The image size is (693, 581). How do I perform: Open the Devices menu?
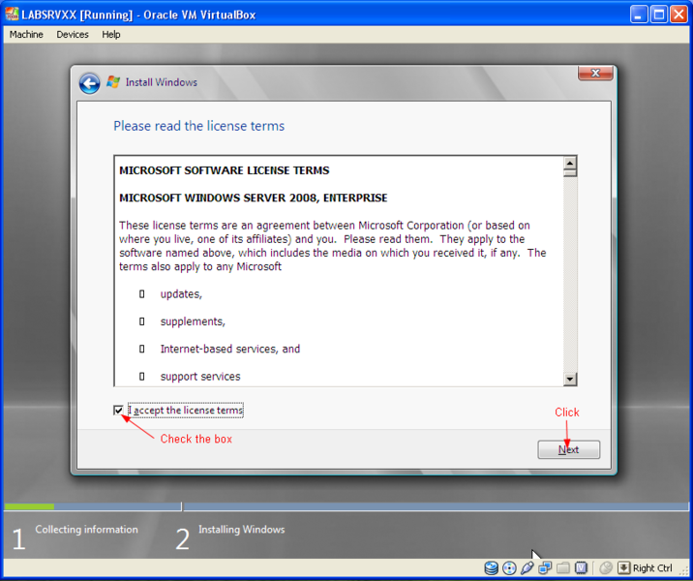click(x=73, y=35)
